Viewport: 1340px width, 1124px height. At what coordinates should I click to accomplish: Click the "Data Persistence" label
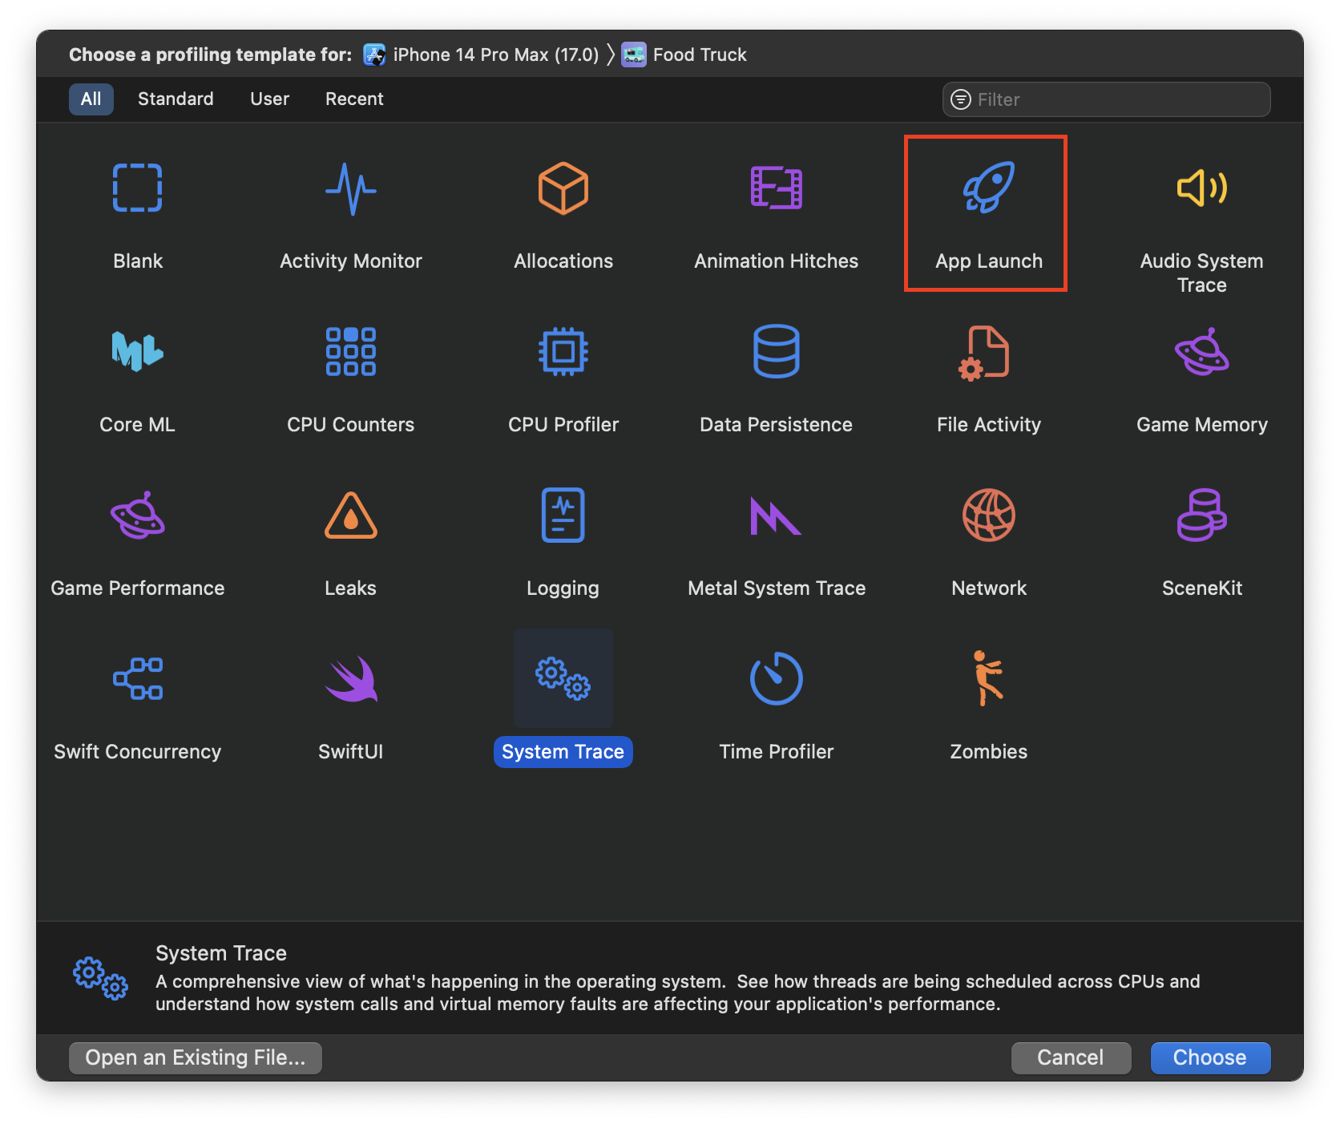[x=776, y=425]
